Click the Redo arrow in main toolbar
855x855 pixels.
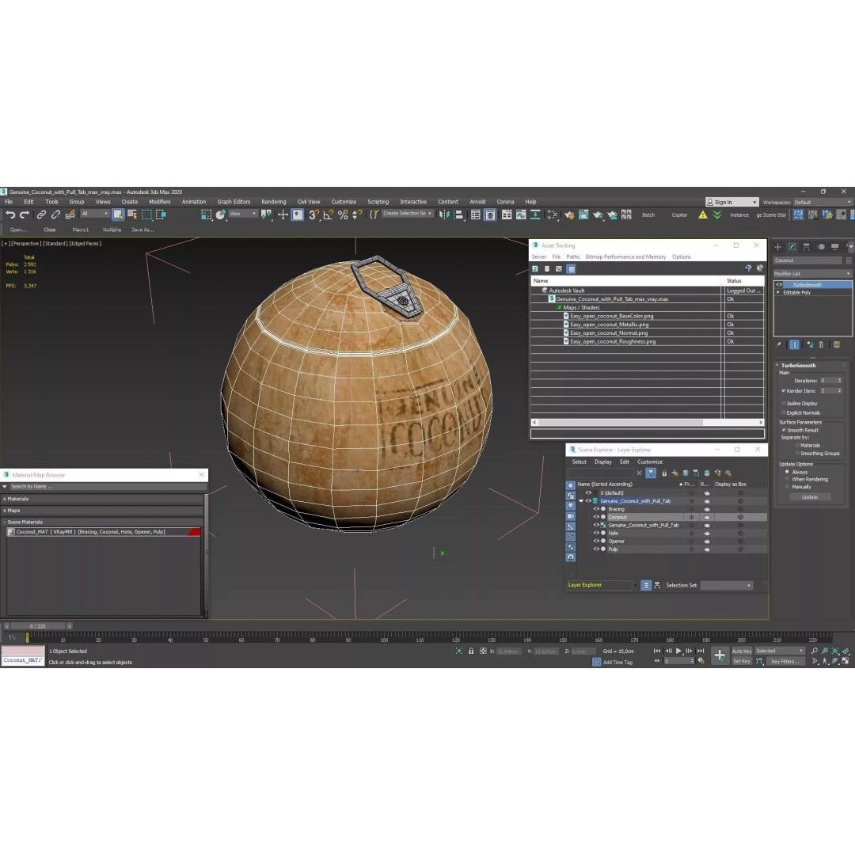(x=25, y=215)
